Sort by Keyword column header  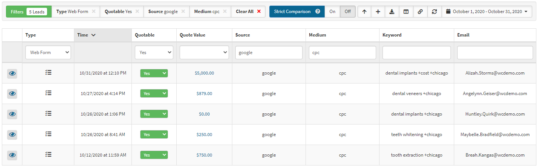[x=416, y=35]
